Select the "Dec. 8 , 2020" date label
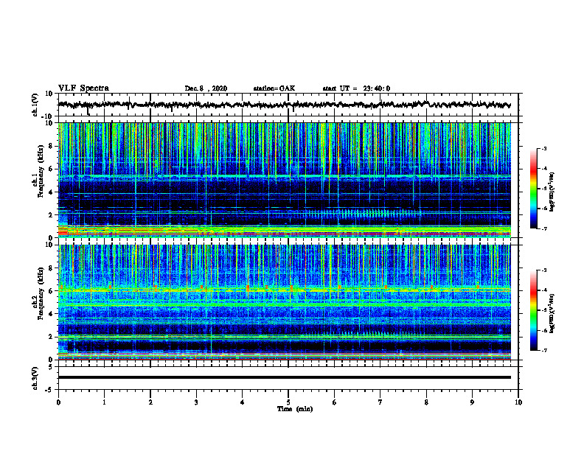584x451 pixels. 206,88
